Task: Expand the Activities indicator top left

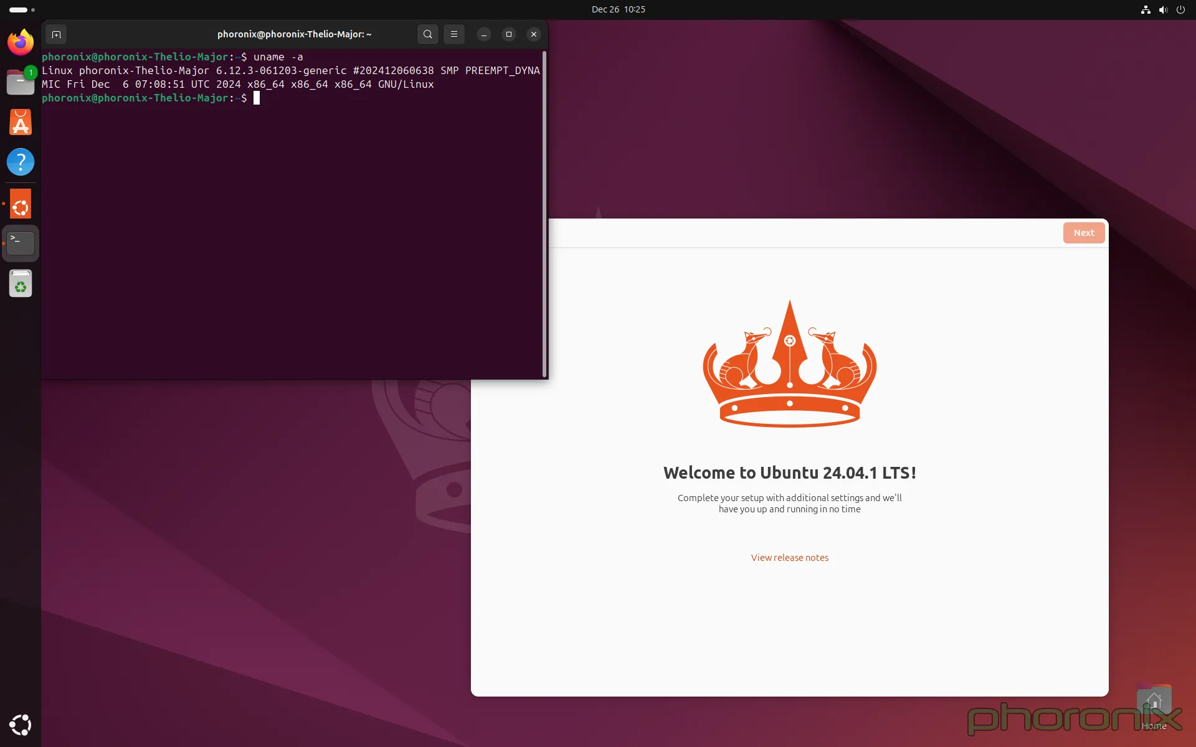Action: tap(19, 9)
